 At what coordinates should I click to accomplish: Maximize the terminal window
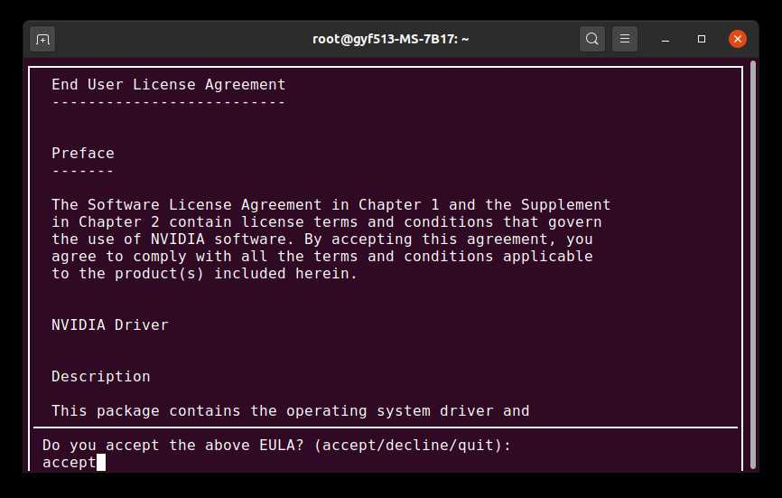[702, 39]
